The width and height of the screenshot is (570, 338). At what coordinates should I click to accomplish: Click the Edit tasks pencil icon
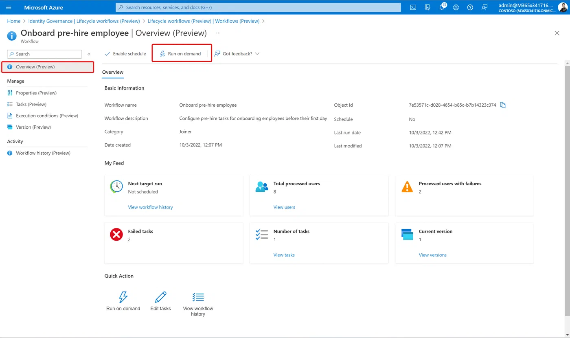coord(161,297)
